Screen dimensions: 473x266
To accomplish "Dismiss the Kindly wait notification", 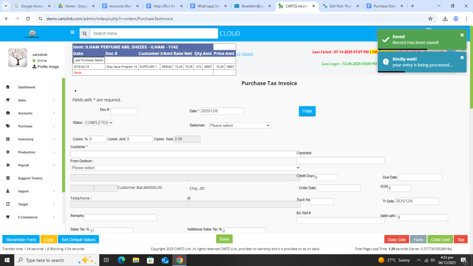I will 462,58.
